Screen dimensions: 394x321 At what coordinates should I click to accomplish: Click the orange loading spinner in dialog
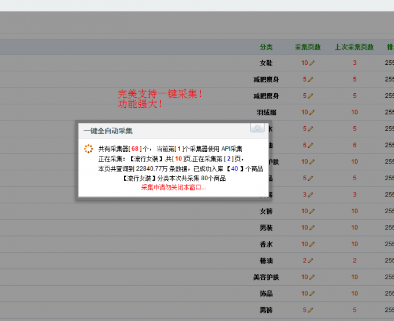(x=89, y=149)
